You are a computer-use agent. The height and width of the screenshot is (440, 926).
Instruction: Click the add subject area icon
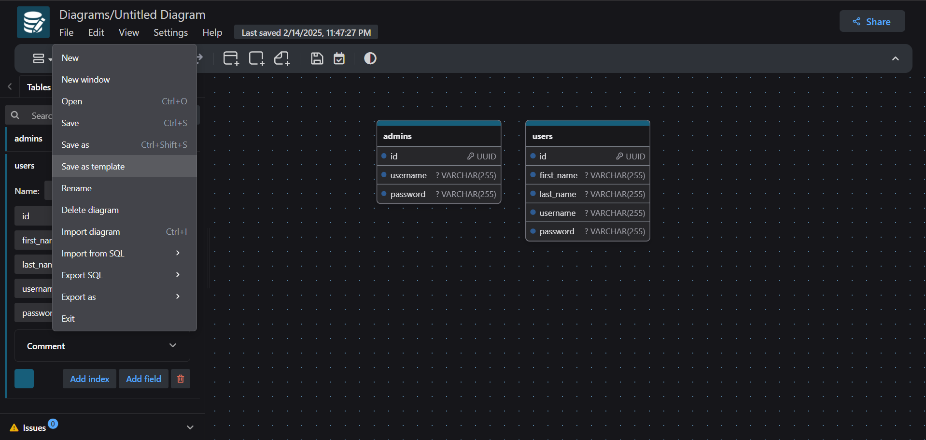pyautogui.click(x=256, y=58)
